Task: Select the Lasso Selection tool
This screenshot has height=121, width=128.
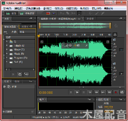Action: click(91, 13)
